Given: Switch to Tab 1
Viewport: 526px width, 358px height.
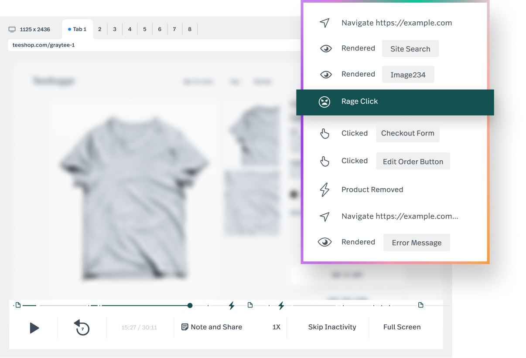Looking at the screenshot, I should [x=78, y=29].
